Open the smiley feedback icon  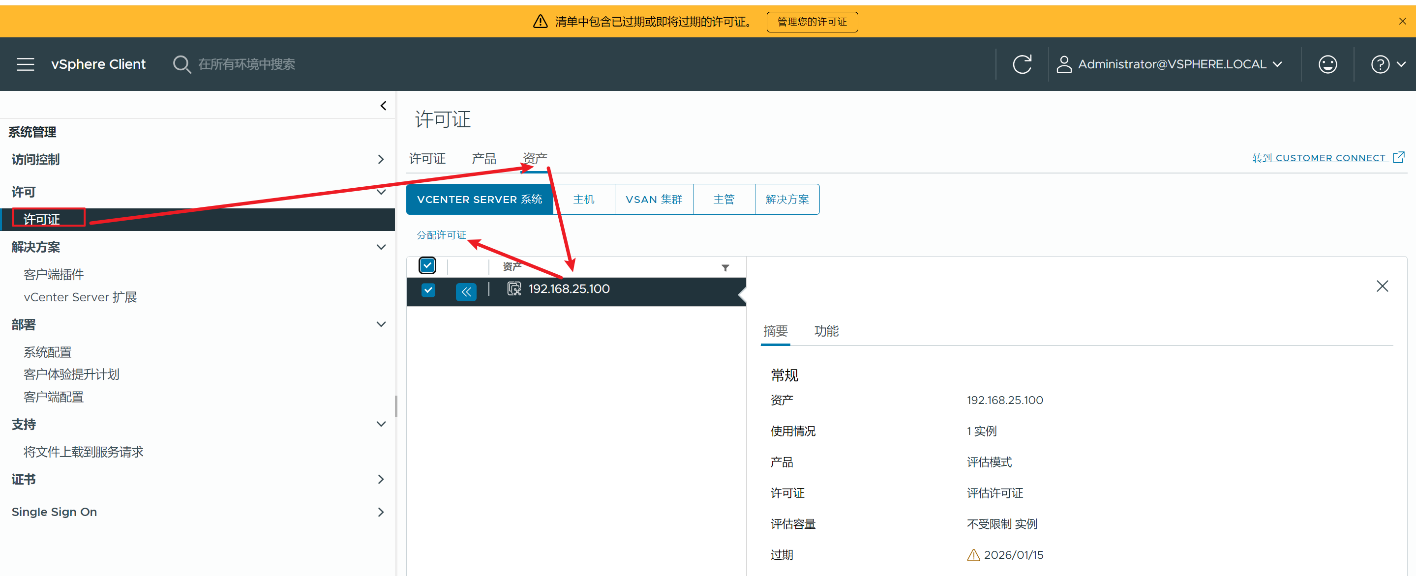coord(1327,64)
